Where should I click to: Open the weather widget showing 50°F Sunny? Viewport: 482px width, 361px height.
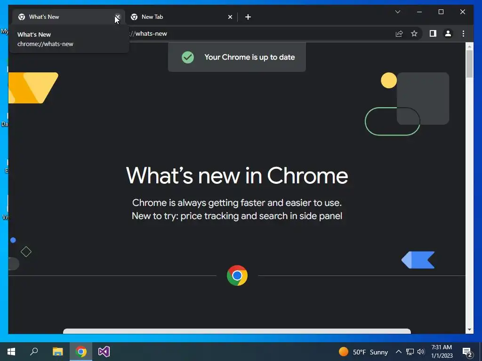(363, 352)
